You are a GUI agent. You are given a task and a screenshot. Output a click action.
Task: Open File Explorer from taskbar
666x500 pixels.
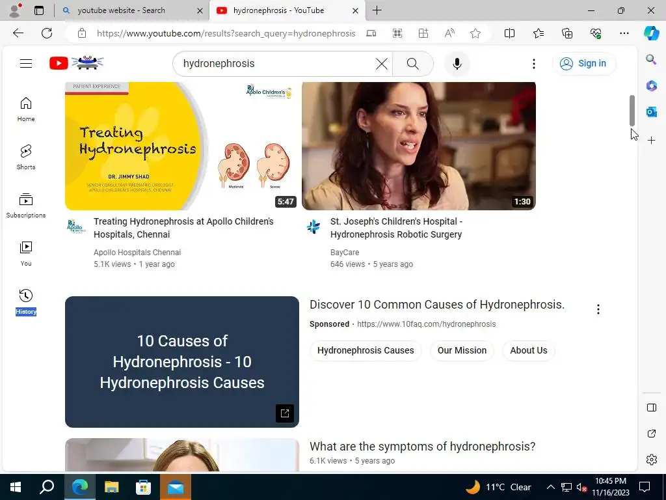[112, 487]
